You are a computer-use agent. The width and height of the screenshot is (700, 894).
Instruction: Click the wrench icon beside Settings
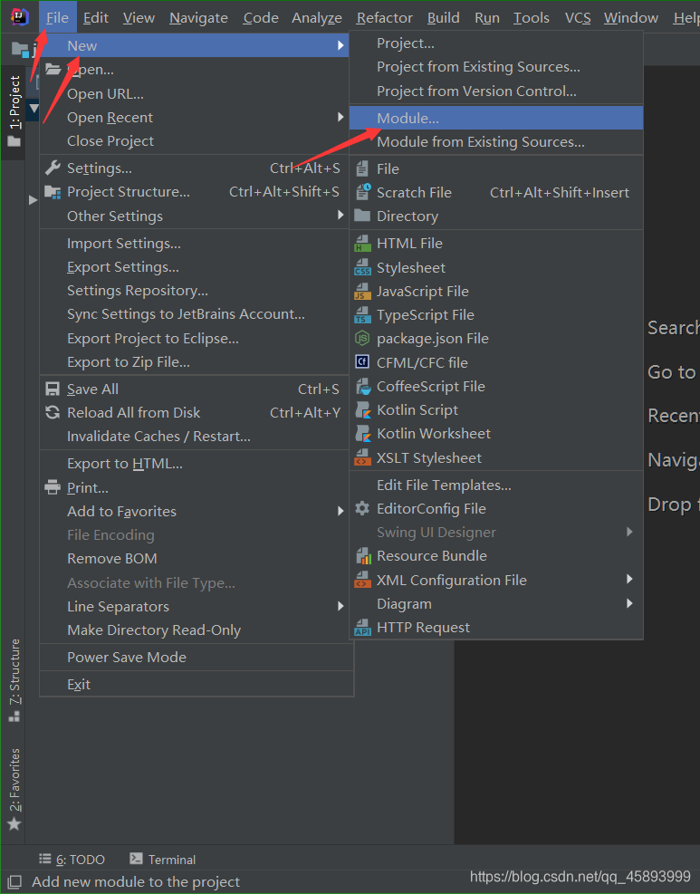click(x=53, y=168)
